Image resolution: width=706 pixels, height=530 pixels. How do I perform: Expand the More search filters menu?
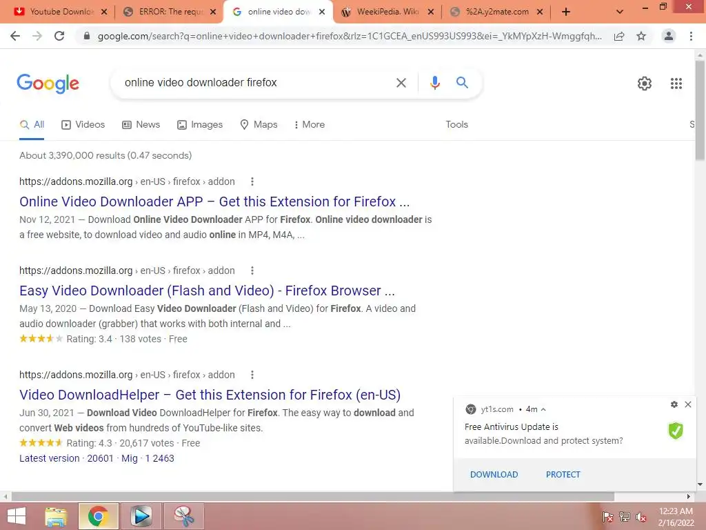310,124
